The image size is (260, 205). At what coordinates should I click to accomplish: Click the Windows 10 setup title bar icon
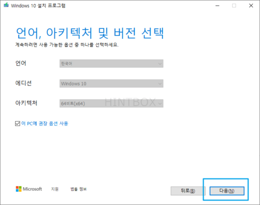6,5
